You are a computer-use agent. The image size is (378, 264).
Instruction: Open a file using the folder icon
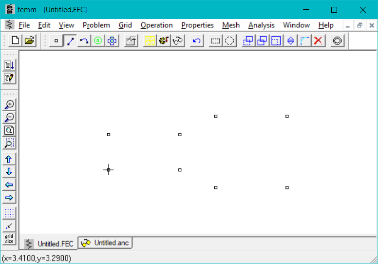pos(29,41)
